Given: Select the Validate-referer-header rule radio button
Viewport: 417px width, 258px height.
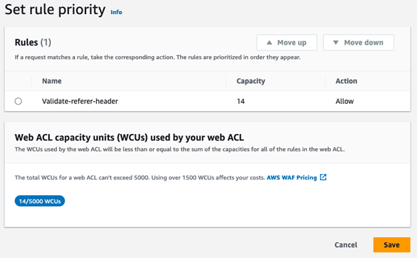Looking at the screenshot, I should coord(18,101).
